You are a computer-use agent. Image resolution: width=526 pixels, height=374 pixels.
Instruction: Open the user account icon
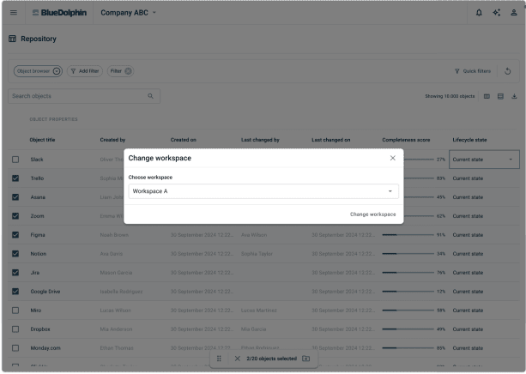click(x=514, y=13)
